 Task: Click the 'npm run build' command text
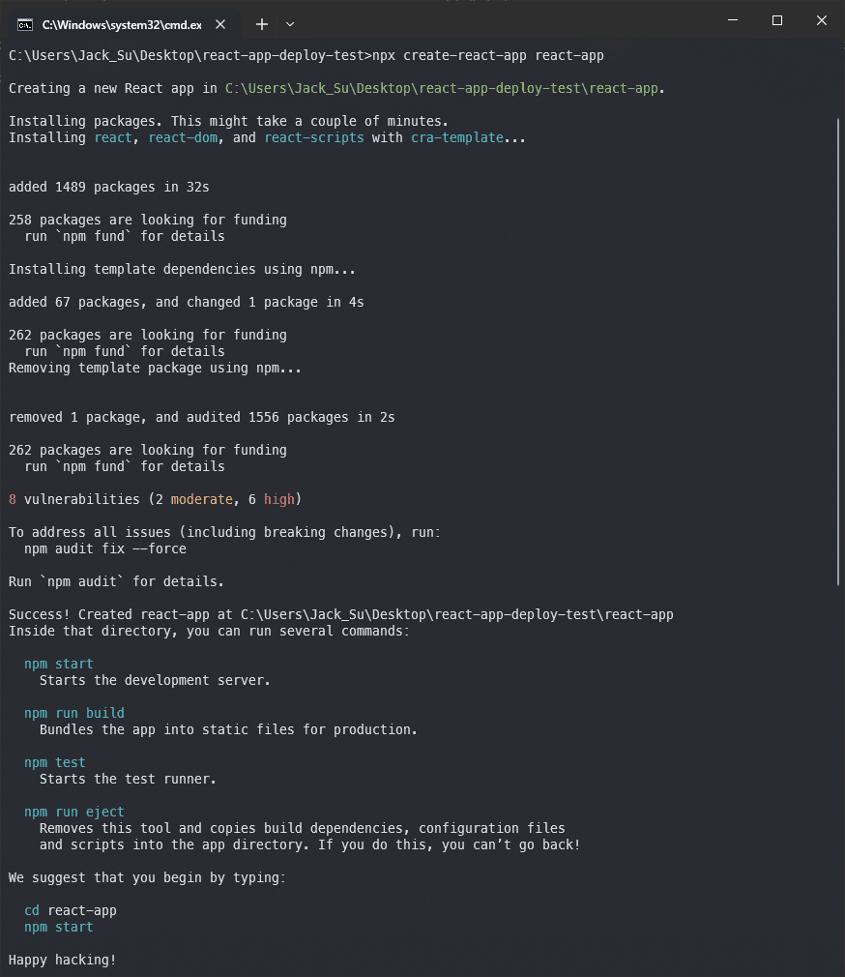click(74, 713)
